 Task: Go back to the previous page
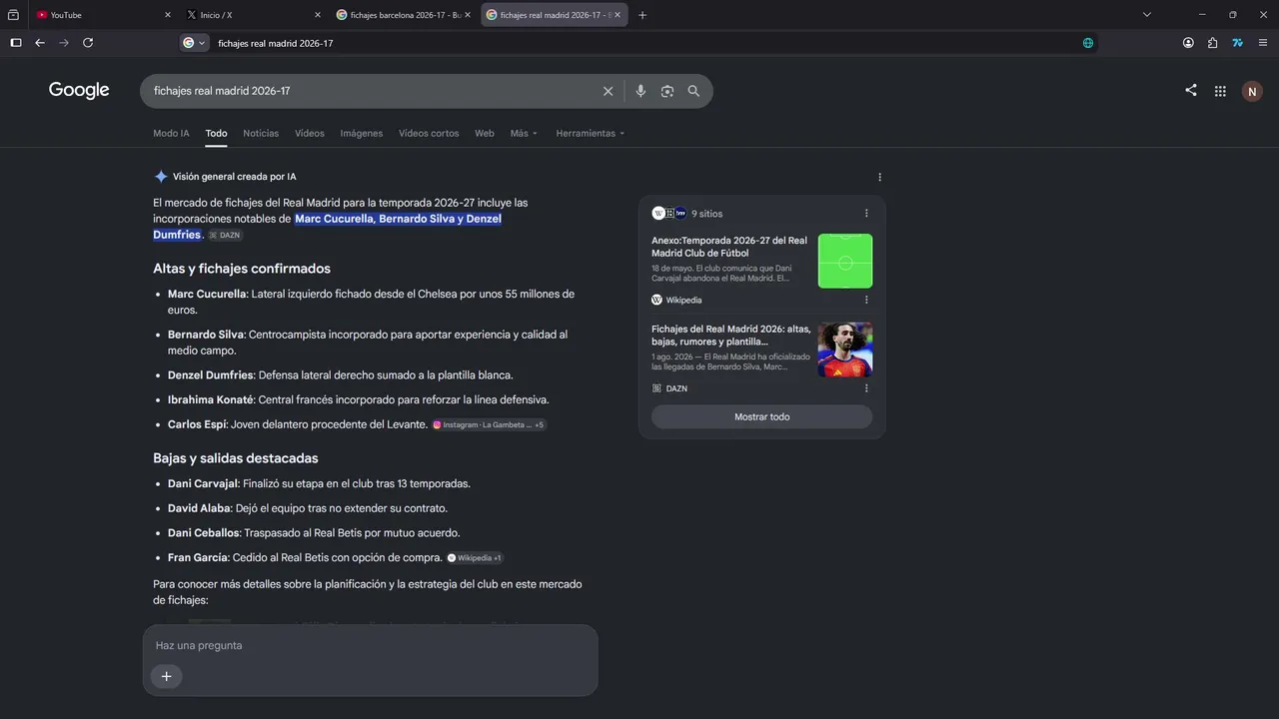point(40,43)
